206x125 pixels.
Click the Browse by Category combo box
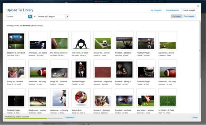point(53,16)
